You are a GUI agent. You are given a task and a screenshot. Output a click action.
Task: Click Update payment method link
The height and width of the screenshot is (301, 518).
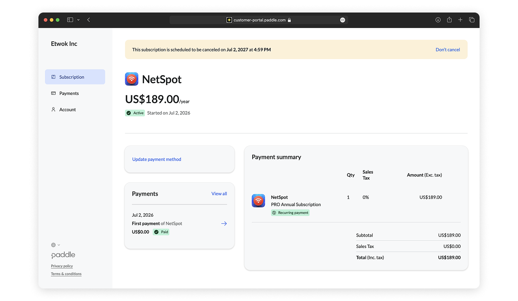coord(157,159)
